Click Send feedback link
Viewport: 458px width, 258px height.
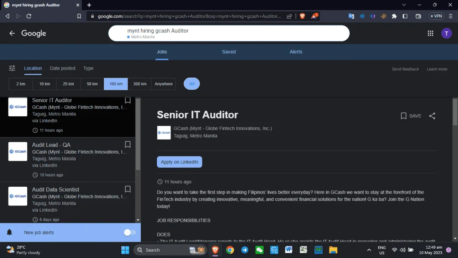coord(405,69)
